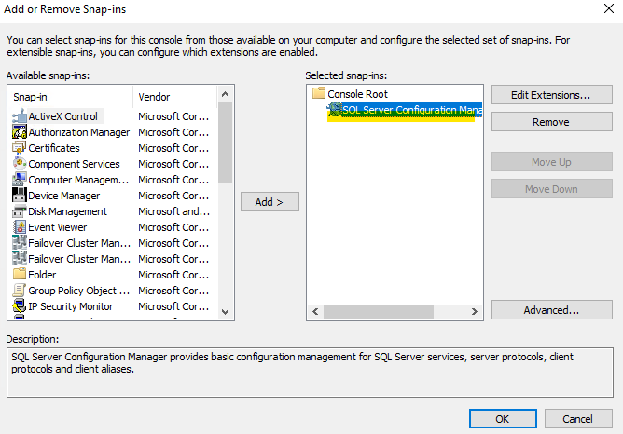Click the IP Security Monitor icon
Screen dimensions: 623x434
tap(20, 306)
